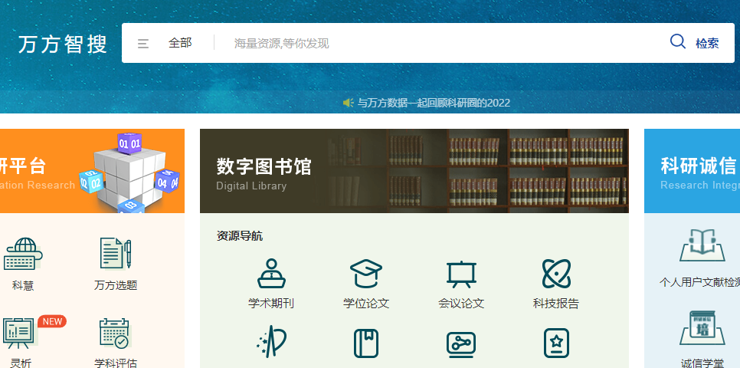The height and width of the screenshot is (368, 740).
Task: Open the 诚信学堂 text link
Action: point(702,363)
